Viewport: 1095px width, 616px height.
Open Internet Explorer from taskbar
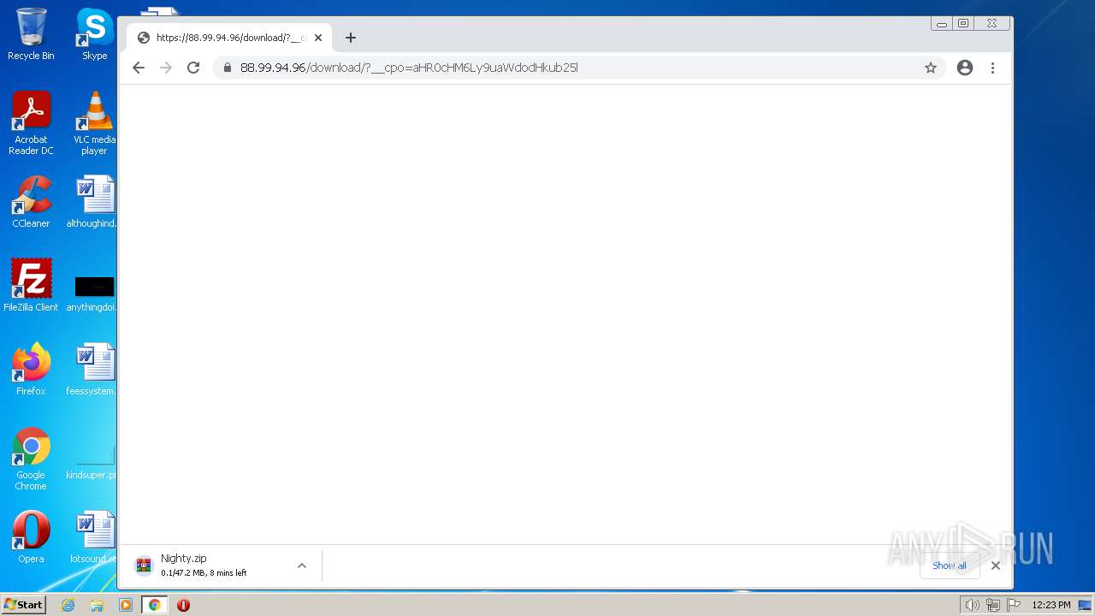tap(68, 605)
